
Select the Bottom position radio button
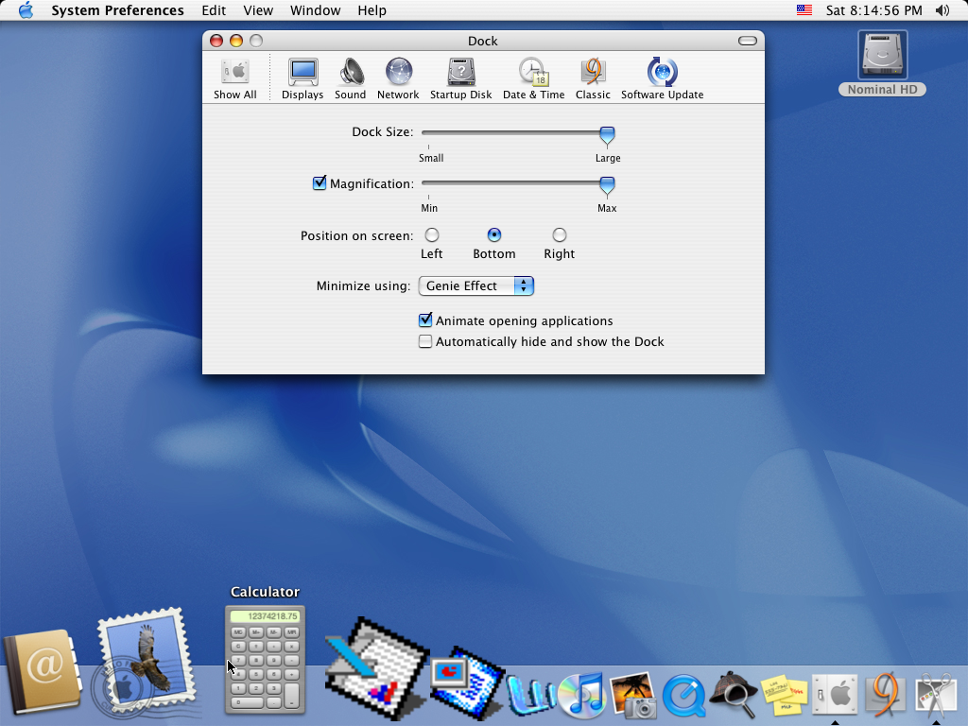[494, 235]
